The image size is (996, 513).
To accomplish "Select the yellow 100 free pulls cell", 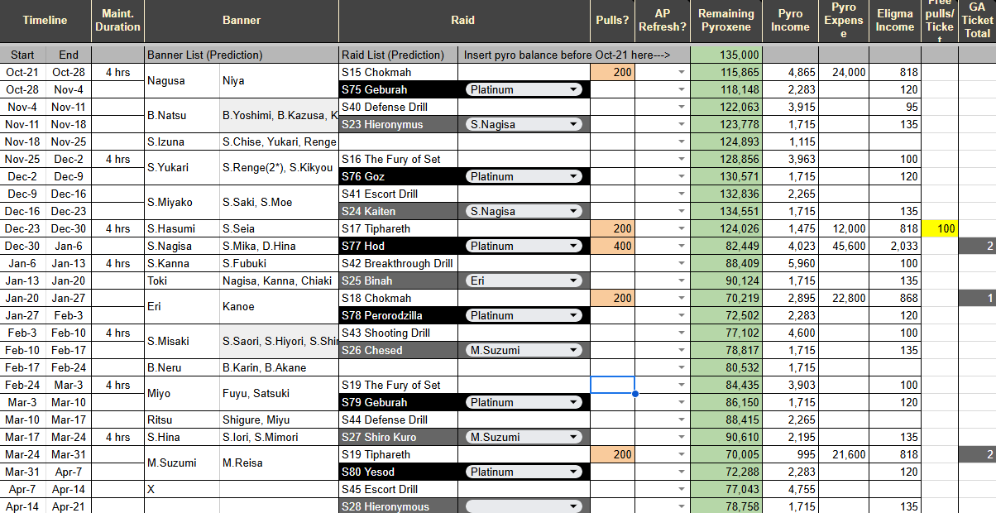I will (x=940, y=228).
